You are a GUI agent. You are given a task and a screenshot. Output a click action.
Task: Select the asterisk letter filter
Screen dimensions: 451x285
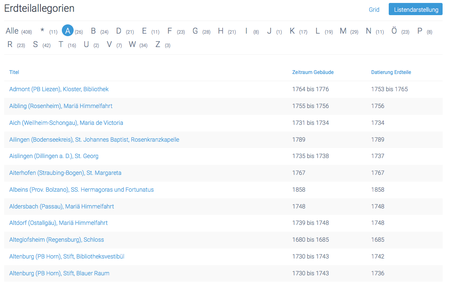coord(42,31)
